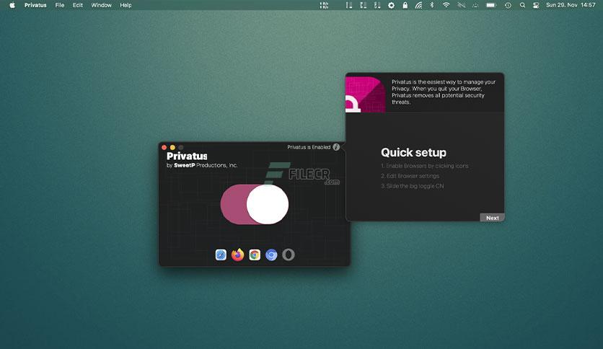This screenshot has height=349, width=603.
Task: Open the Apple menu
Action: (x=12, y=5)
